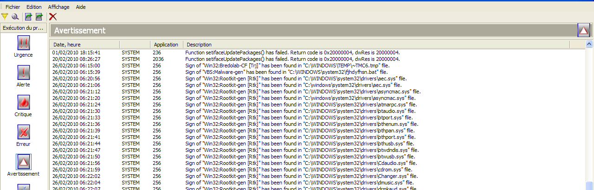Click the scroll up arrow of the log list
This screenshot has height=190, width=594.
coord(589,45)
